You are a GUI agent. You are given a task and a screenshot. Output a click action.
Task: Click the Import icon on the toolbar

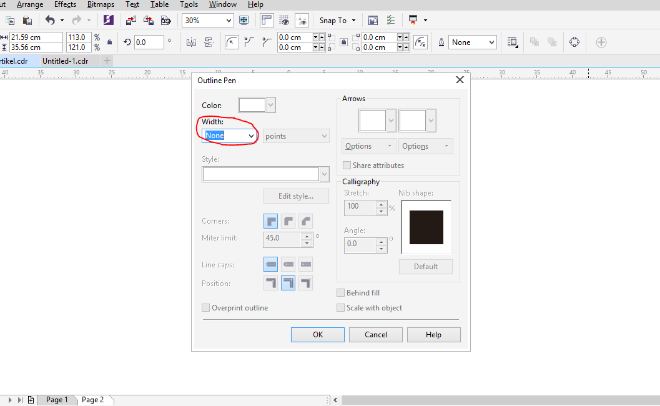point(131,20)
